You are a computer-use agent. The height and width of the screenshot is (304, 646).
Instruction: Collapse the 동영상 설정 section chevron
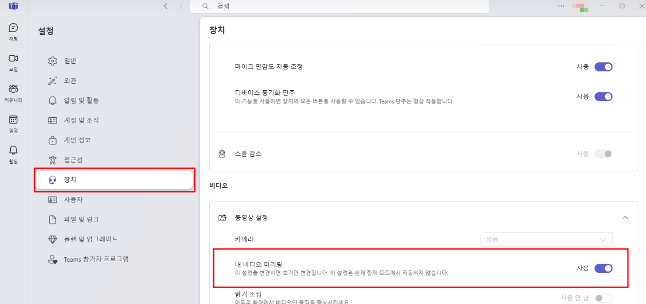point(625,218)
